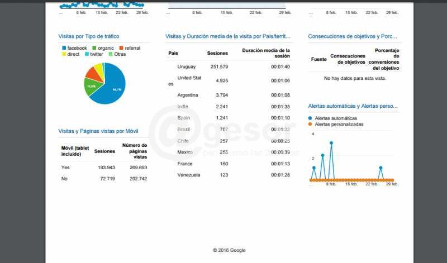Image resolution: width=447 pixels, height=263 pixels.
Task: Click the País column header
Action: point(173,53)
